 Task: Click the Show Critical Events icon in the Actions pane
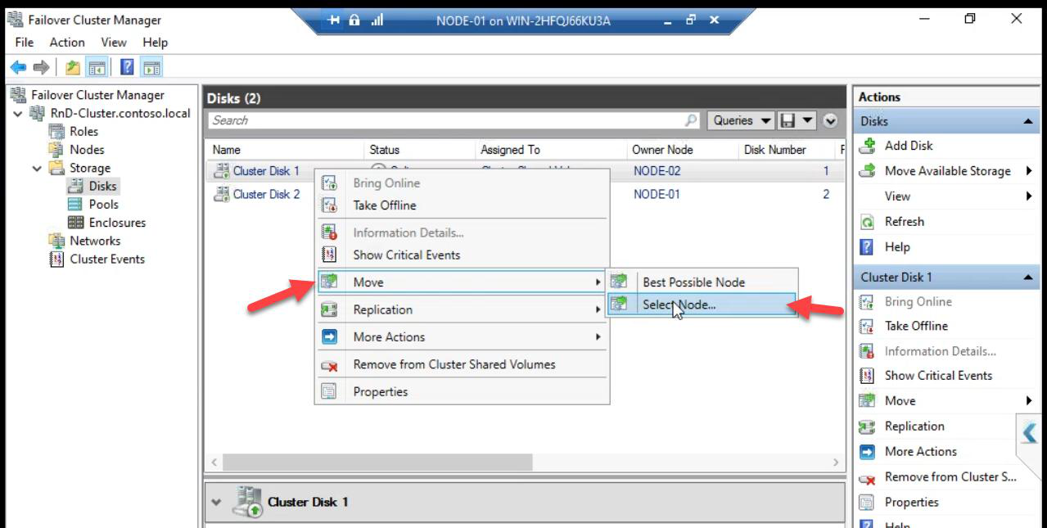click(867, 376)
